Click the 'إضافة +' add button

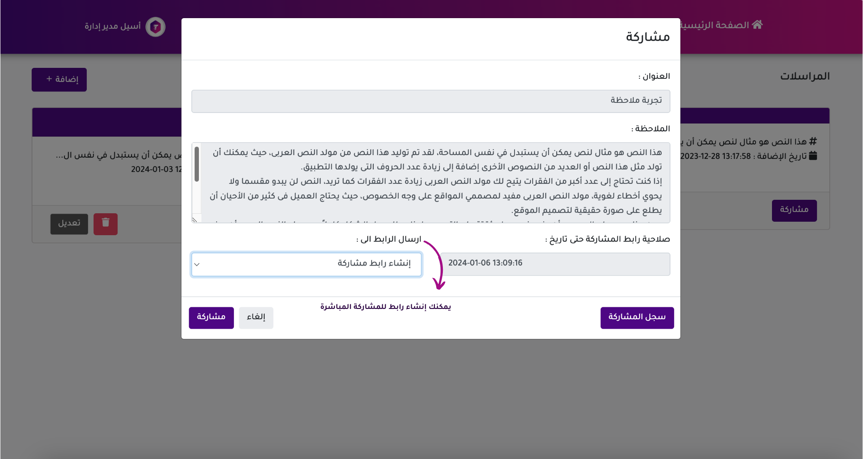(x=59, y=80)
